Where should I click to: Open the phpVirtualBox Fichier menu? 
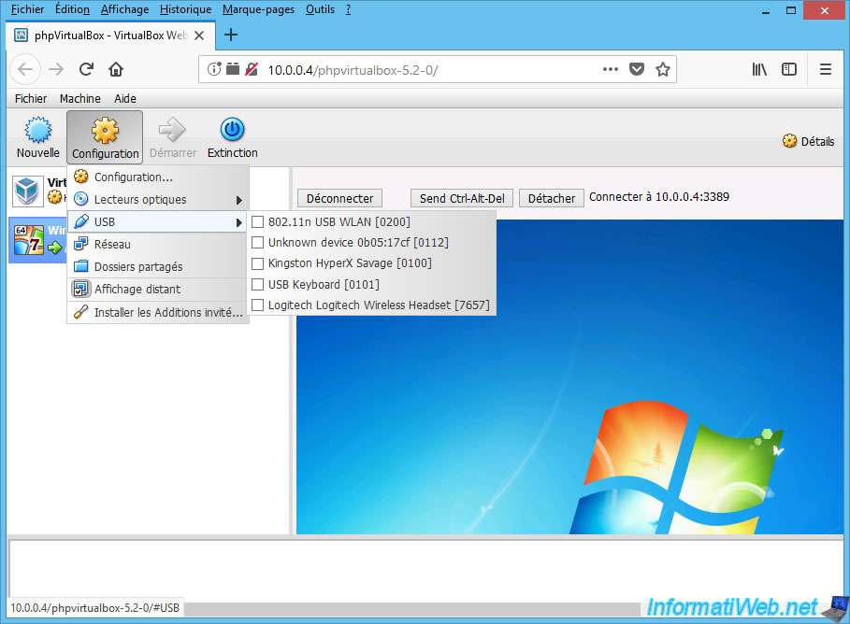tap(31, 99)
